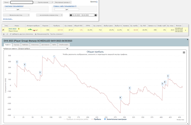Click the Ставка + рейк minimum field
Screen dimensions: 191x125
pyautogui.click(x=60, y=9)
